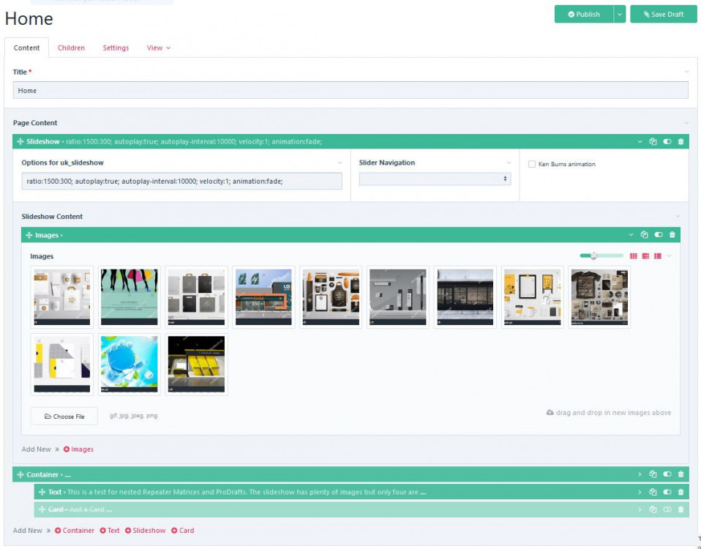
Task: Switch to the Children tab
Action: [71, 48]
